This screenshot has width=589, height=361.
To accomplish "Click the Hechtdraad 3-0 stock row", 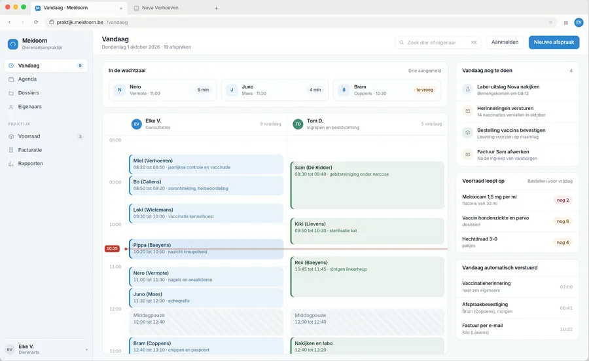I will (x=517, y=242).
